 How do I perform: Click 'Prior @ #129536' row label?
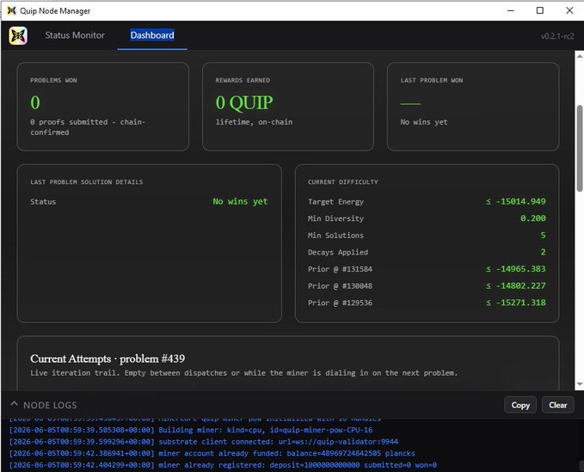pos(340,303)
